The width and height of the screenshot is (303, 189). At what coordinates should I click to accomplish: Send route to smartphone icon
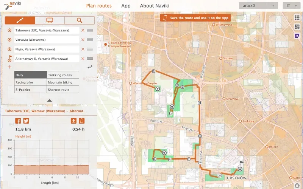tap(81, 121)
